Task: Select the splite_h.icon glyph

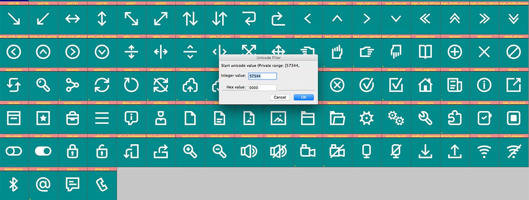Action: (x=161, y=52)
